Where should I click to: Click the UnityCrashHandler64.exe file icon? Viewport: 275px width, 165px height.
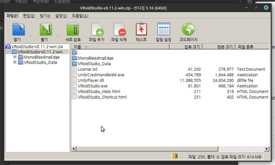74,75
